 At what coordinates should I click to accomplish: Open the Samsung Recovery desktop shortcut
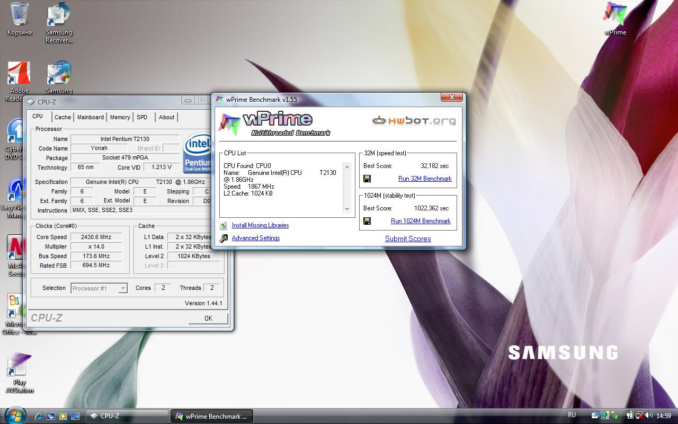click(59, 23)
